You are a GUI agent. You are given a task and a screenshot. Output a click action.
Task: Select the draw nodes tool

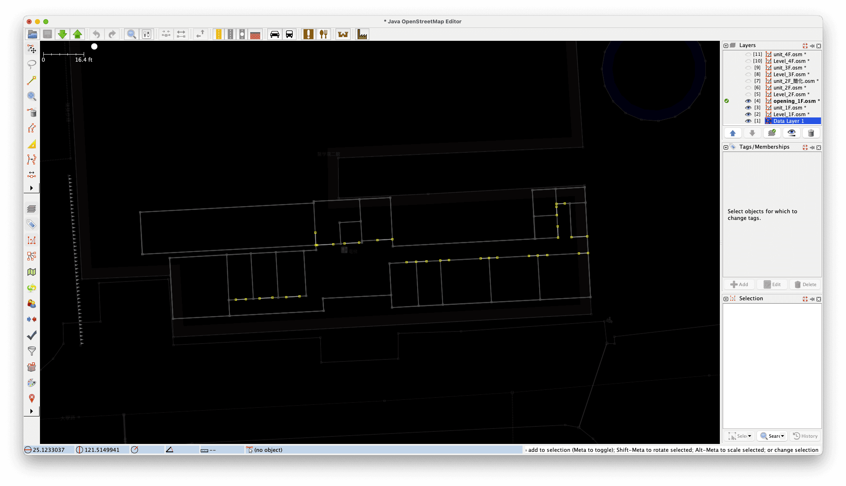pos(32,80)
